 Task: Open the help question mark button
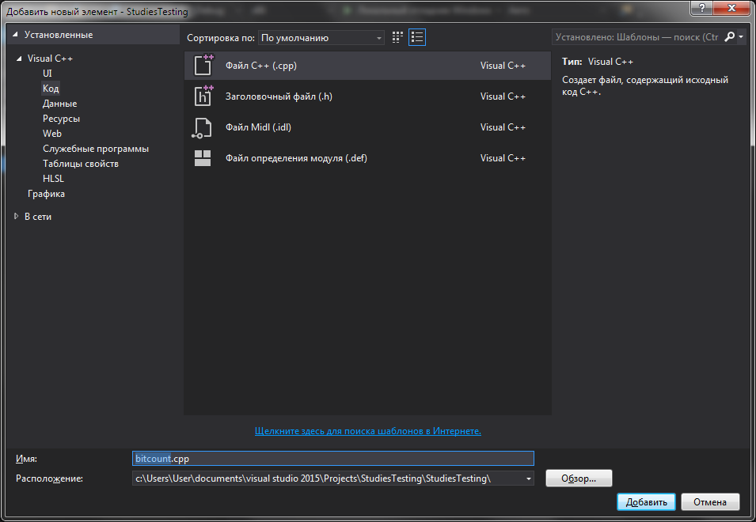pyautogui.click(x=700, y=8)
